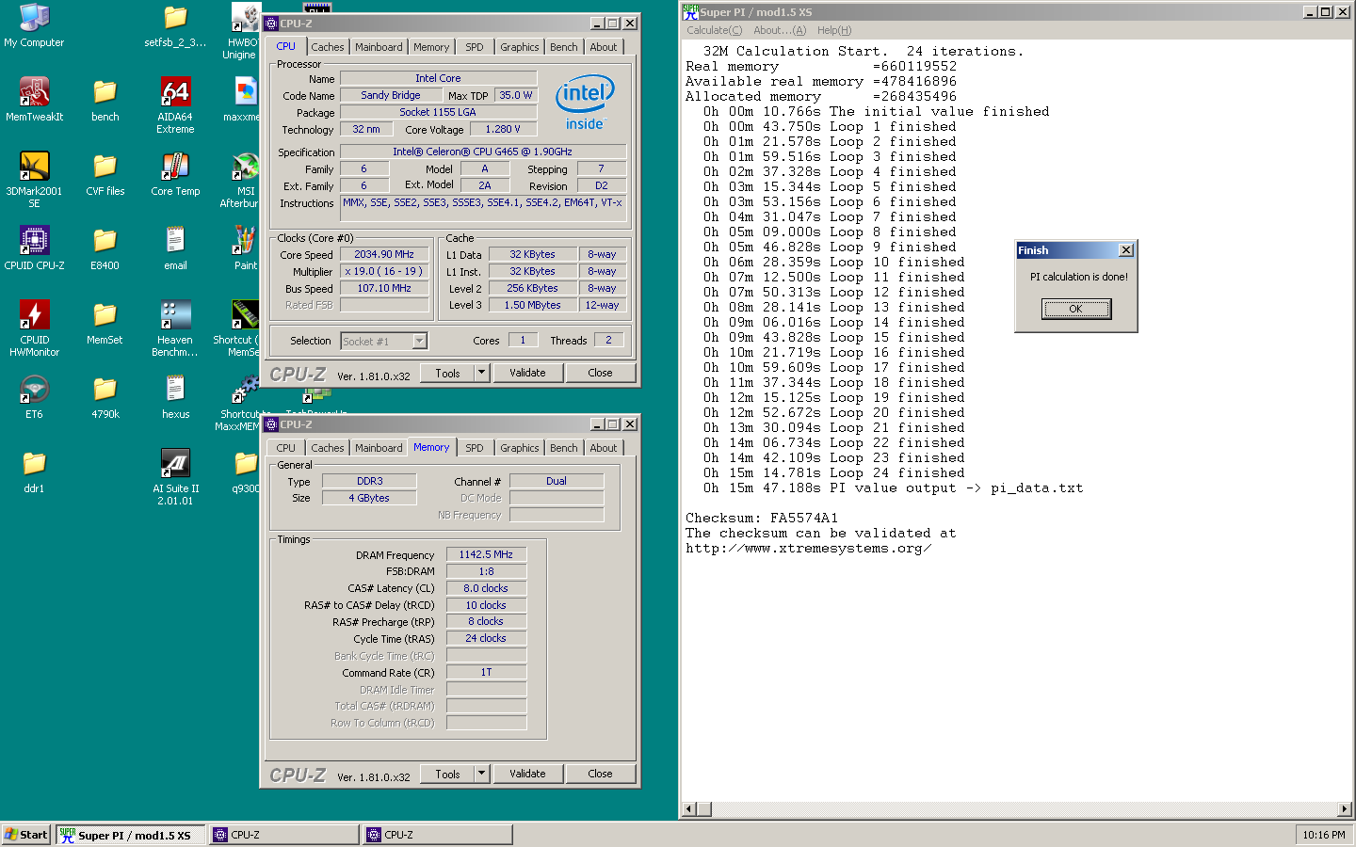Launch the ET6 desktop shortcut
Image resolution: width=1356 pixels, height=847 pixels.
click(x=34, y=397)
